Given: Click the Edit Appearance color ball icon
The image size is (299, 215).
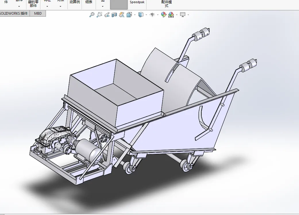Looking at the screenshot, I should click(x=164, y=15).
